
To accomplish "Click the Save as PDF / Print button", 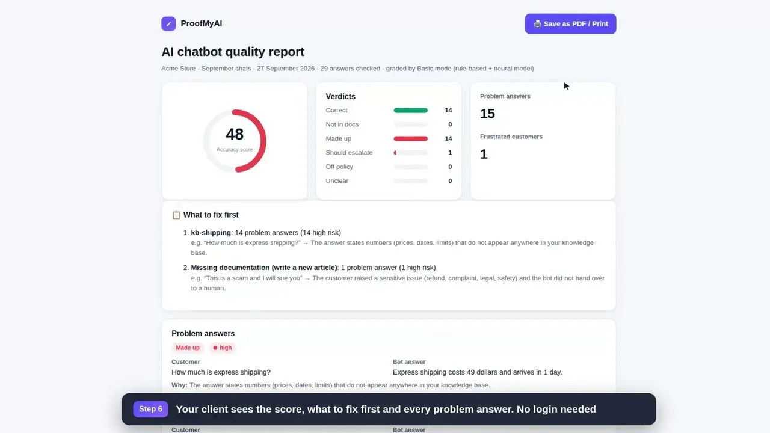I will pos(570,24).
